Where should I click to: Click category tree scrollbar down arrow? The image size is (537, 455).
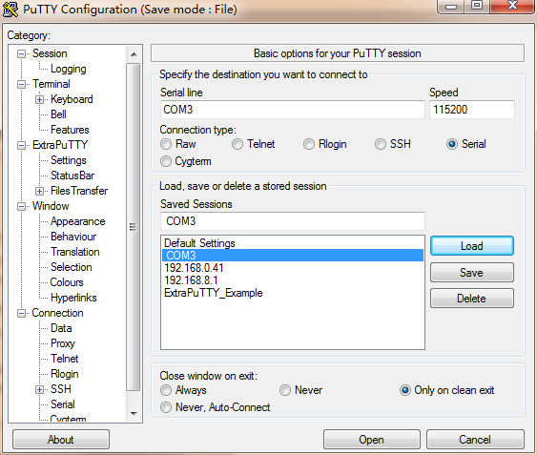[134, 414]
